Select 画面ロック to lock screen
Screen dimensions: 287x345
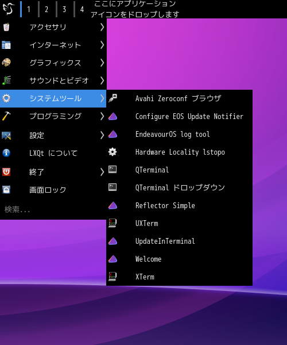point(53,190)
